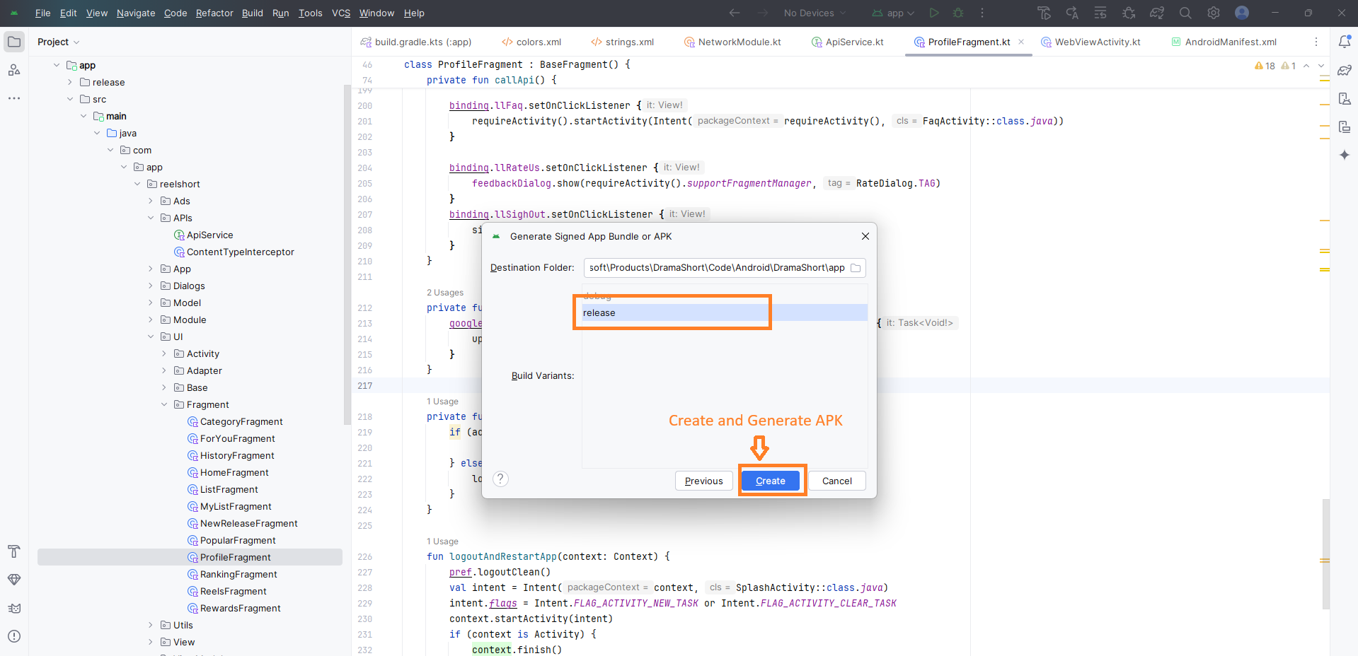Image resolution: width=1358 pixels, height=656 pixels.
Task: Open the No Devices dropdown
Action: (815, 13)
